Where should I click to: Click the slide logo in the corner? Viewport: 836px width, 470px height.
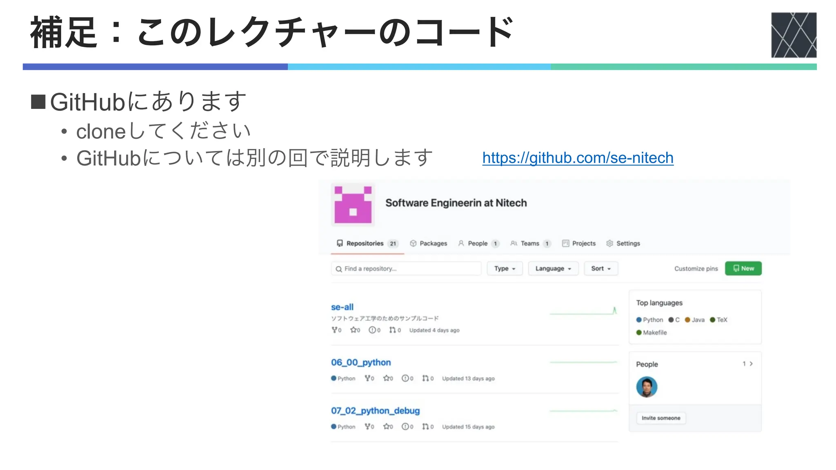click(x=794, y=35)
